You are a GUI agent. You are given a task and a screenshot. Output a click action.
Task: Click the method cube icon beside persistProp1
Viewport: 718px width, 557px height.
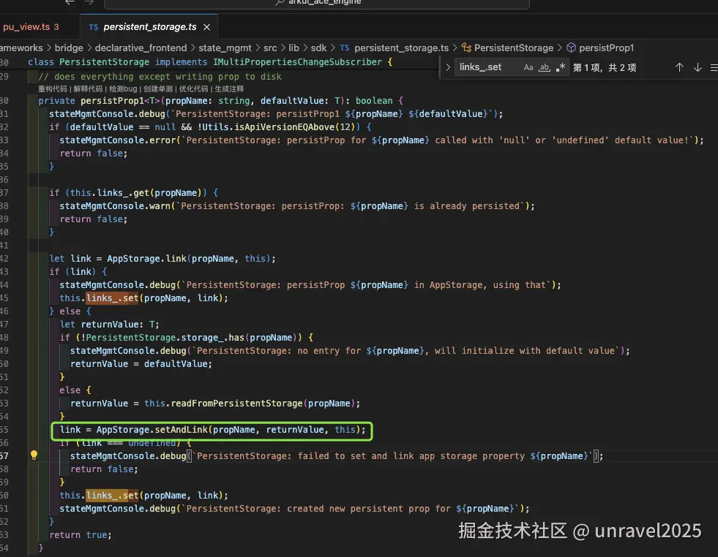point(571,48)
